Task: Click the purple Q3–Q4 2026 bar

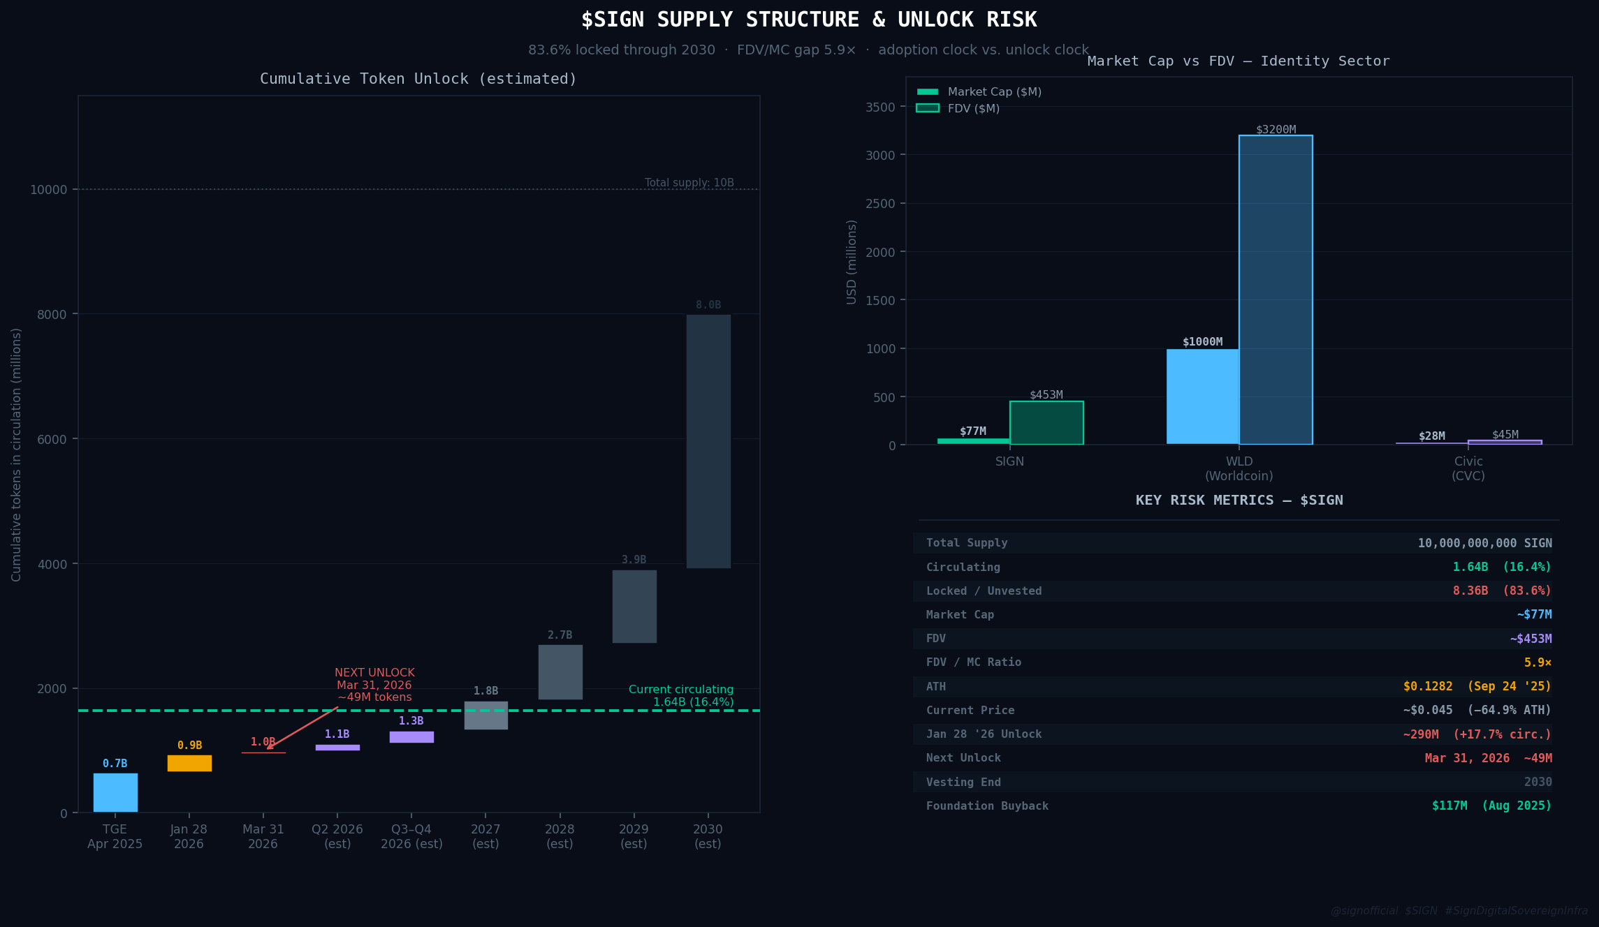Action: pos(411,737)
